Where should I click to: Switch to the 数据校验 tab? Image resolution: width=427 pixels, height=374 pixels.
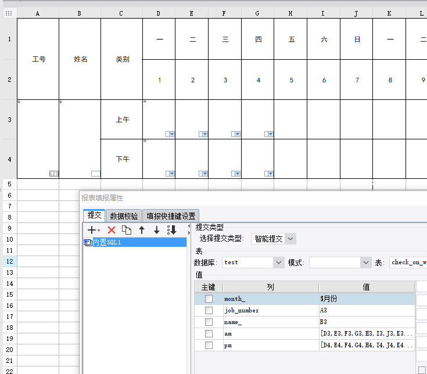coord(124,216)
